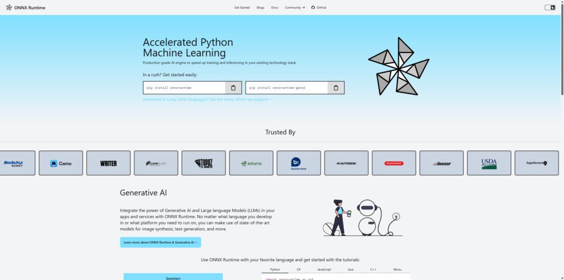Switch to the JavaScript code tab
This screenshot has width=564, height=280.
click(324, 270)
